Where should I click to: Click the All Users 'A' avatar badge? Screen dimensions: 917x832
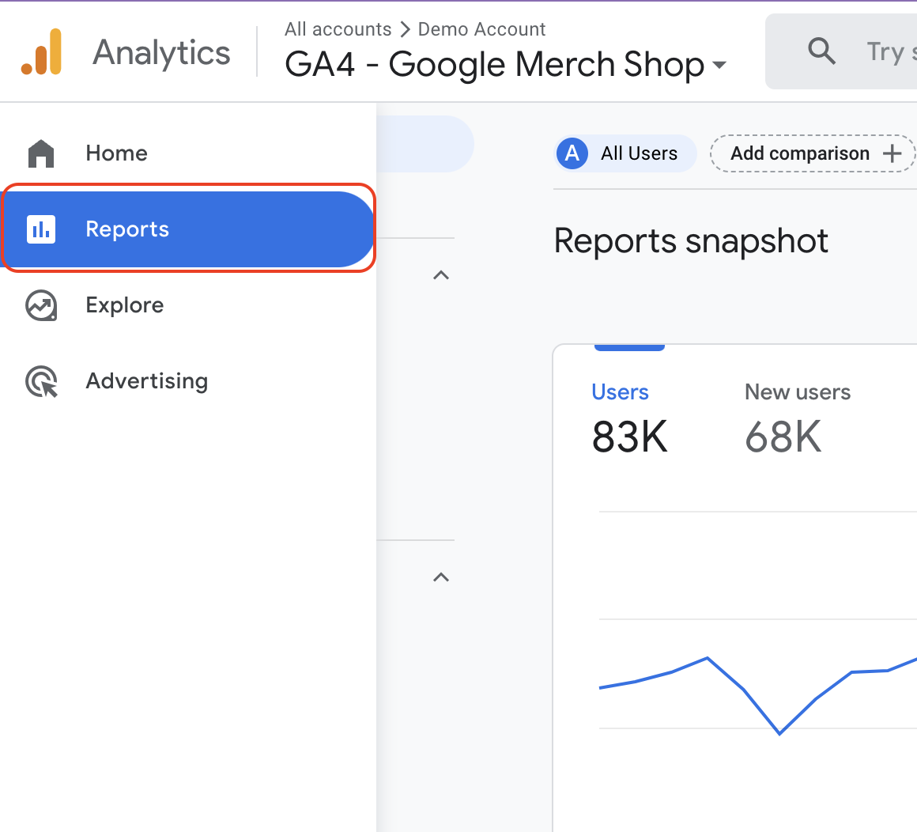(x=572, y=153)
